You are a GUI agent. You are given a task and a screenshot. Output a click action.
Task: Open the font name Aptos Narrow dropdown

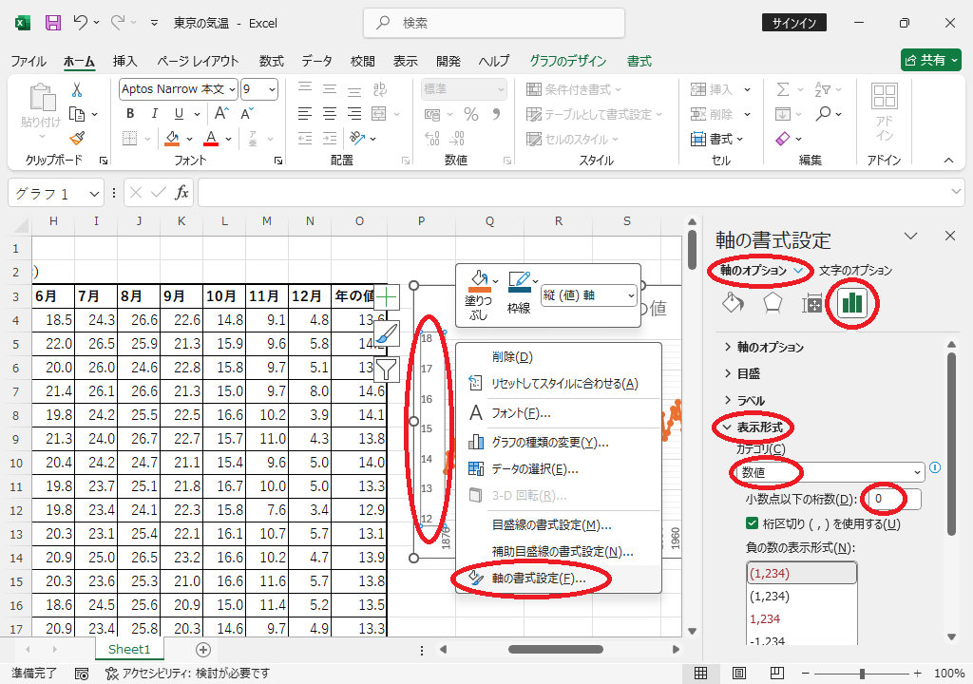tap(232, 89)
